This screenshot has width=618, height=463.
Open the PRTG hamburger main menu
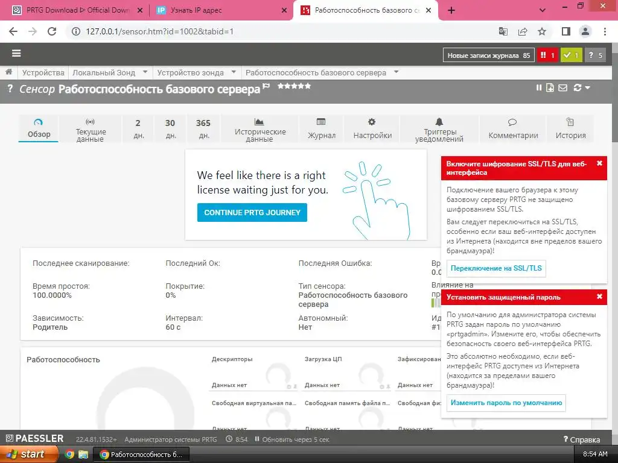[x=16, y=53]
